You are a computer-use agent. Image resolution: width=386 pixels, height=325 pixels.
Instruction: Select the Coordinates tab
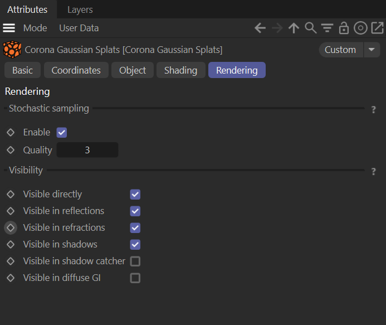[x=76, y=70]
